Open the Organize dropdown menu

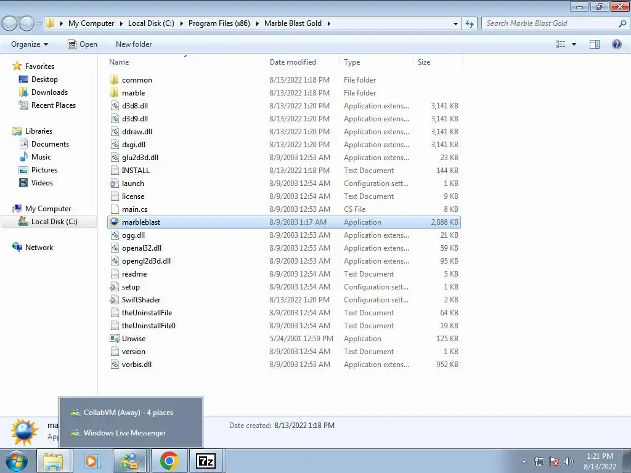30,44
